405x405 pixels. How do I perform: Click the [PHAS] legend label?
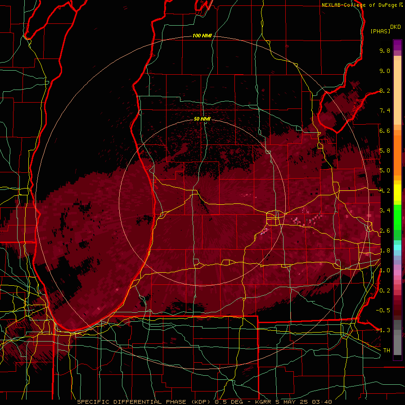[380, 31]
